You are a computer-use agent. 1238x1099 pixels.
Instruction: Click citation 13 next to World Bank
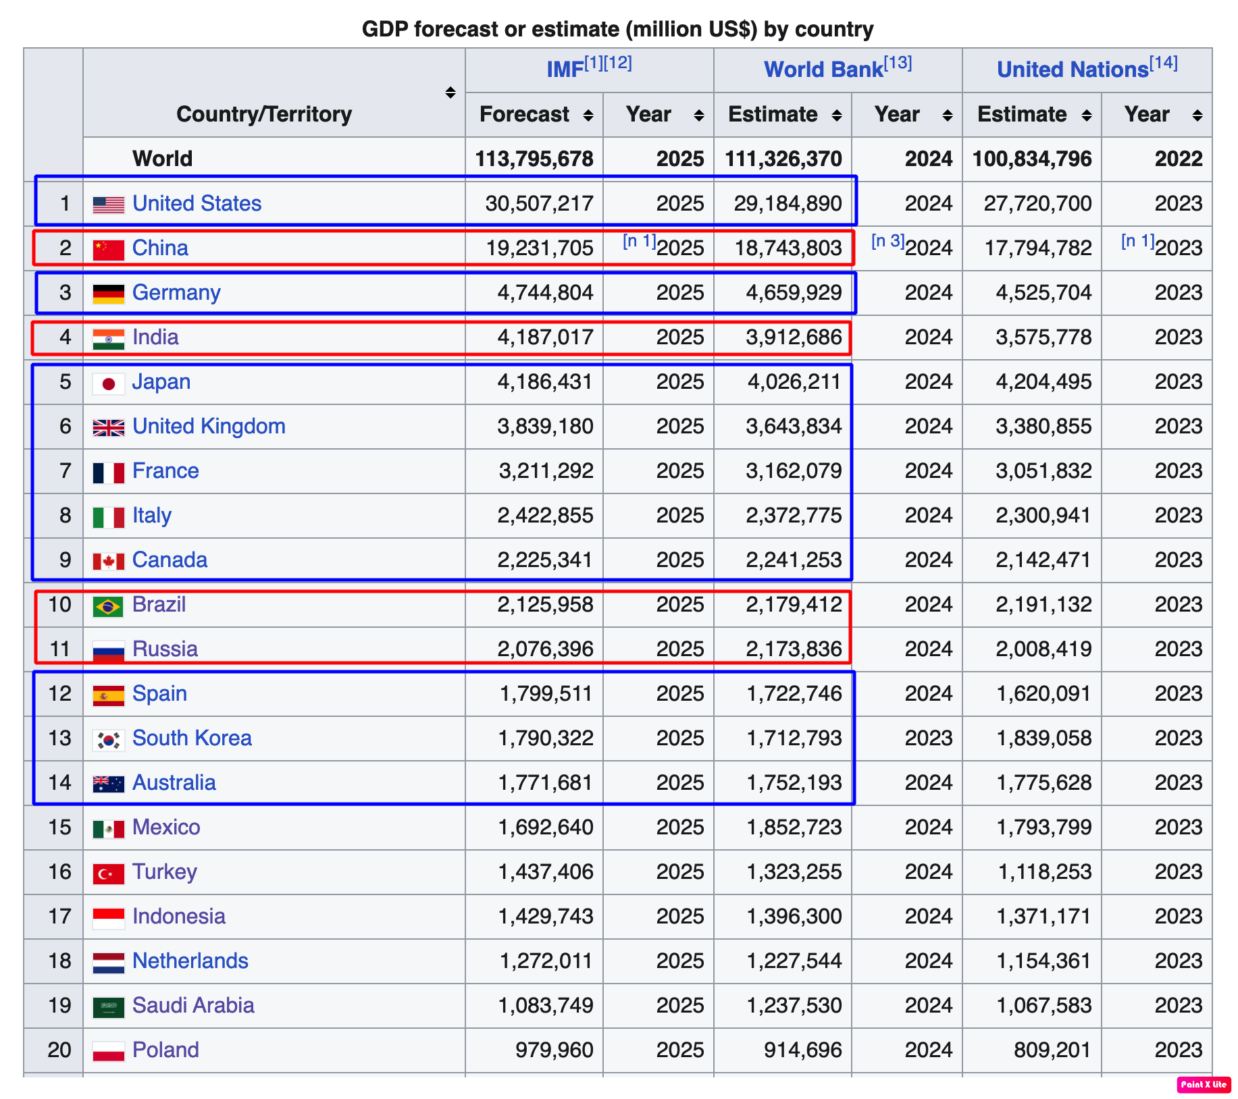(898, 63)
